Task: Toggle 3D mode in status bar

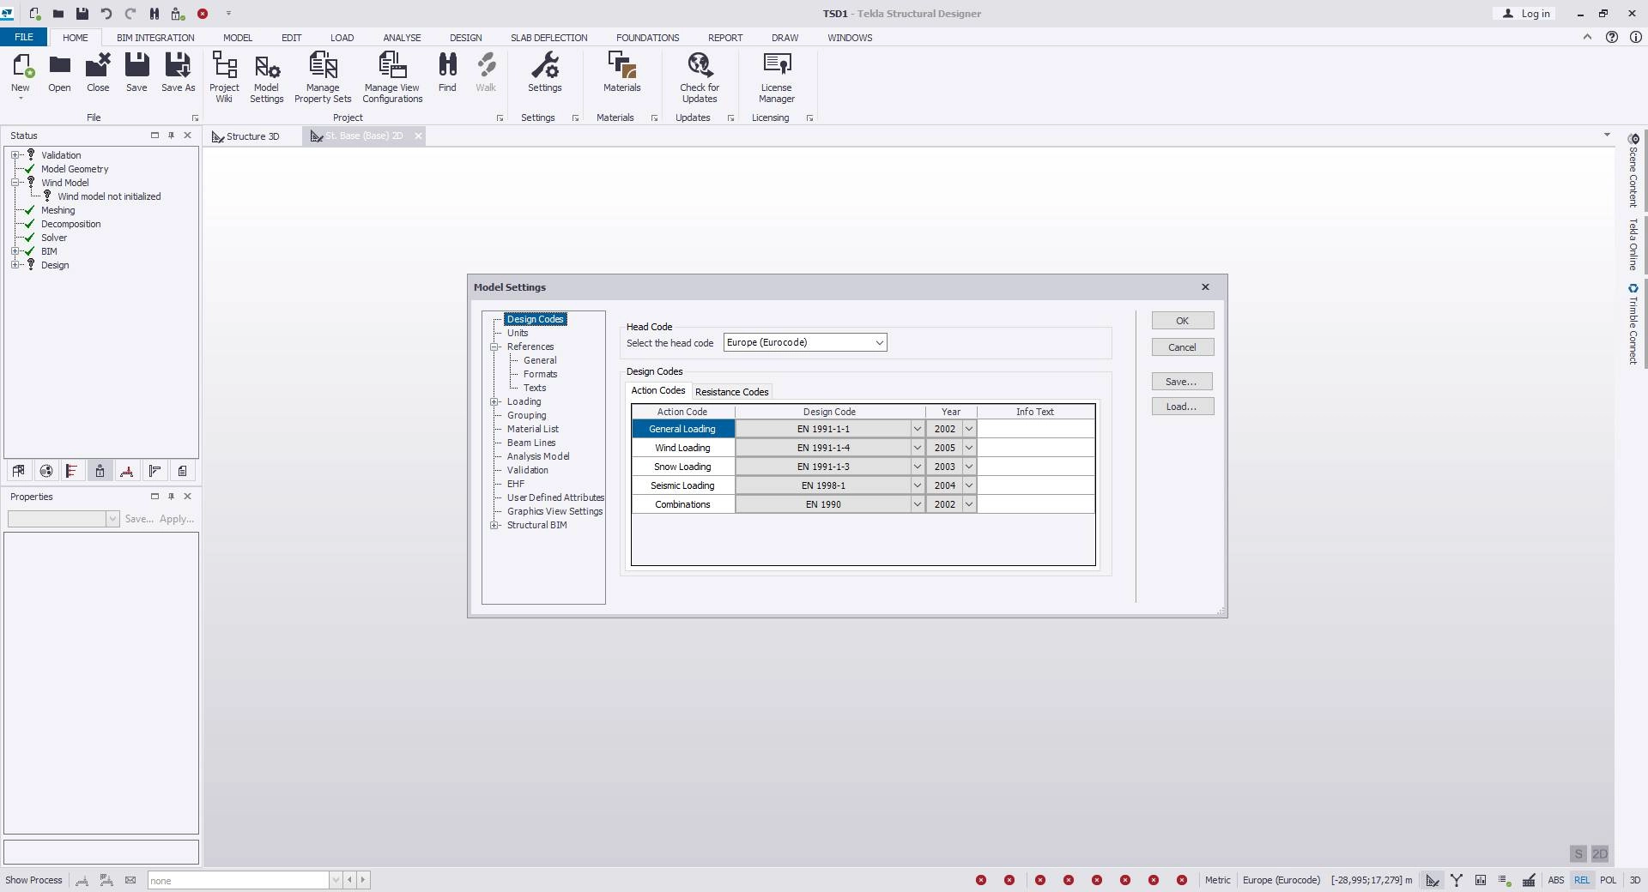Action: pos(1635,880)
